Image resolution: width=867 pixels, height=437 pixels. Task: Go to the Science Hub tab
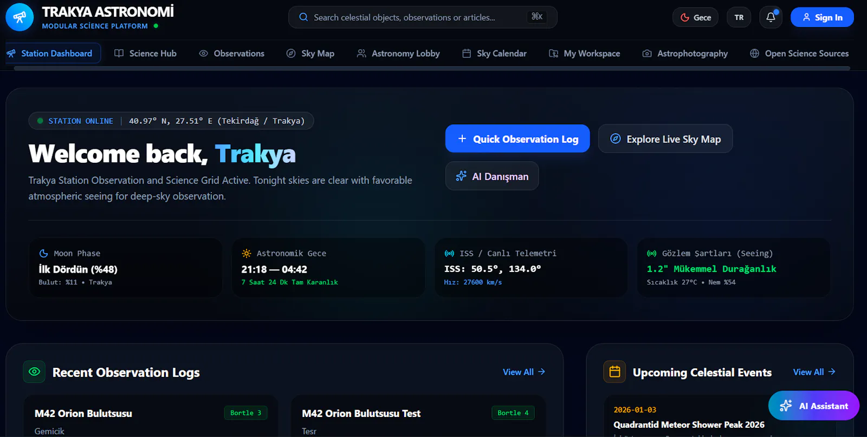click(x=145, y=53)
